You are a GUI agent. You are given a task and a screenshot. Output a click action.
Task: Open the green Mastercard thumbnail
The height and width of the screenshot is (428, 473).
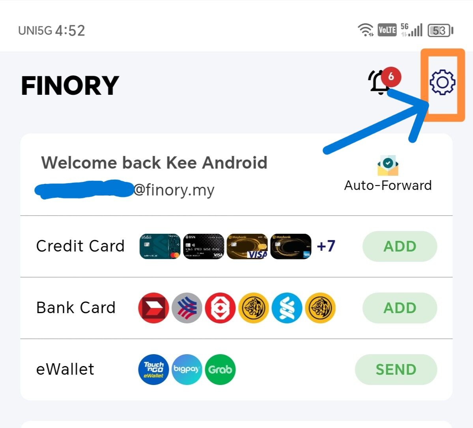pyautogui.click(x=160, y=246)
